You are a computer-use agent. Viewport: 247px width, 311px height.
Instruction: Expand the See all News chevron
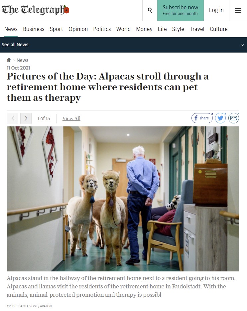point(242,45)
